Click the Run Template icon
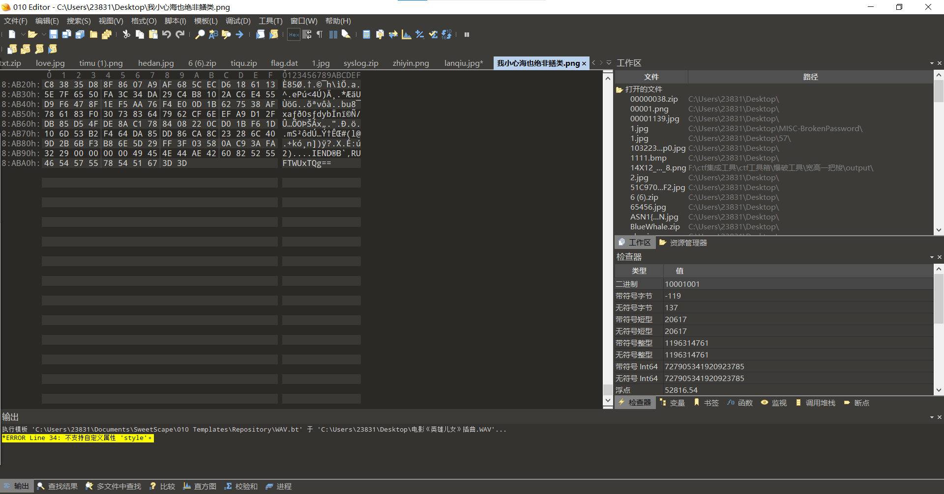Image resolution: width=944 pixels, height=494 pixels. click(274, 34)
